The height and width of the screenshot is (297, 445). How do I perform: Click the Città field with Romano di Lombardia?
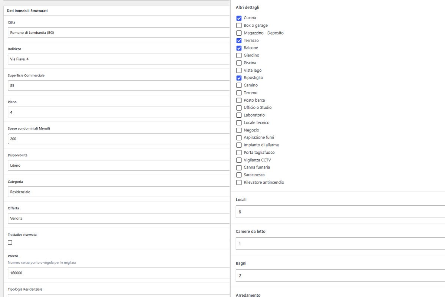point(119,33)
